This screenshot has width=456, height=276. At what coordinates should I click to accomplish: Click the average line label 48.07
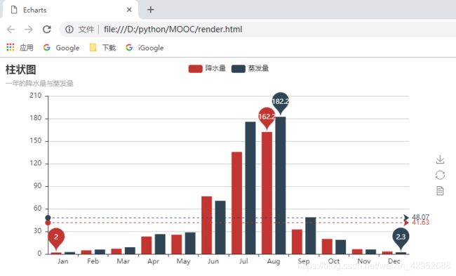tap(420, 216)
